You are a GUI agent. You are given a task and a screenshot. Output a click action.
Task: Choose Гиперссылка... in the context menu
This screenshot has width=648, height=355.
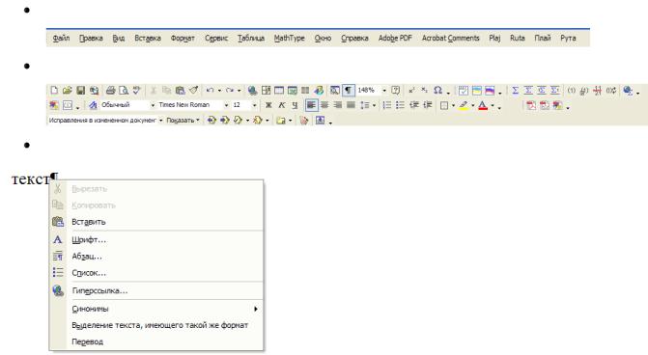click(156, 290)
